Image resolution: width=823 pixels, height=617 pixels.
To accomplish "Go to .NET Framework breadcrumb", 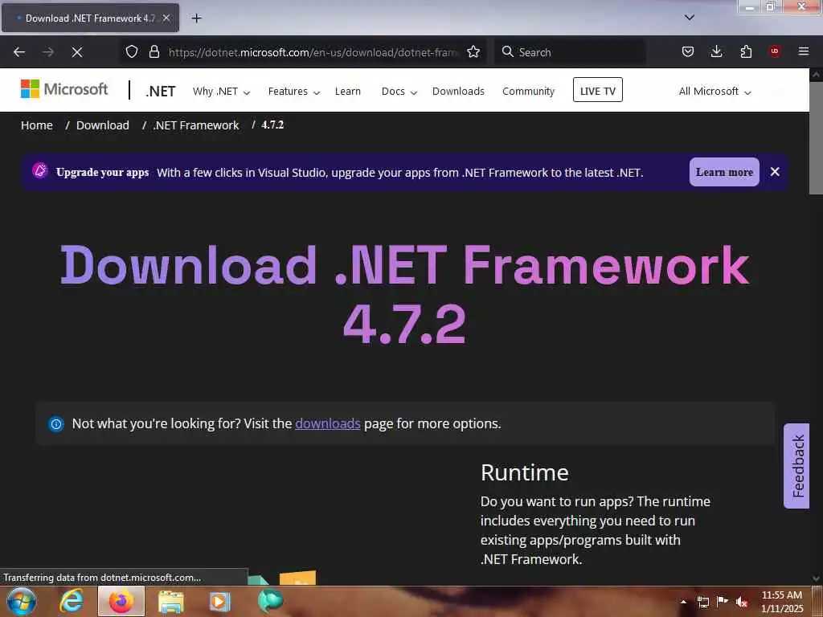I will pos(196,125).
